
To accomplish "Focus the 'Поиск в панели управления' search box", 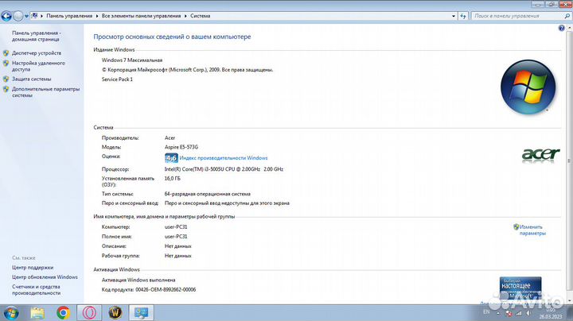I will tap(517, 16).
